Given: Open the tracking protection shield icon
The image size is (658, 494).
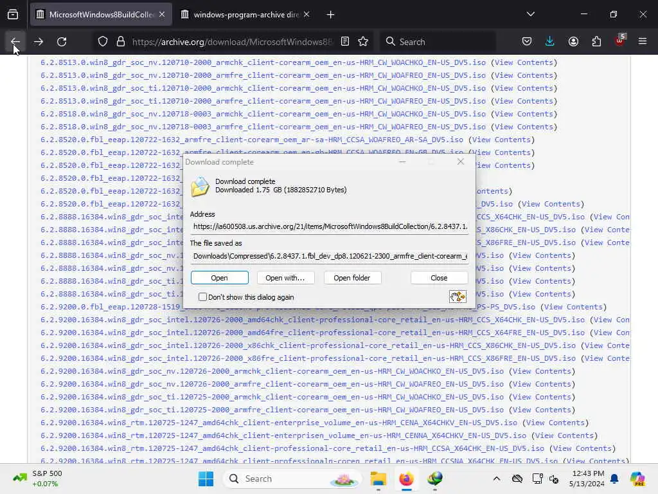Looking at the screenshot, I should coord(103,42).
